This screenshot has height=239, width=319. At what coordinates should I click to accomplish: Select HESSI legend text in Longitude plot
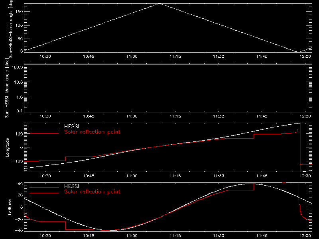71,126
